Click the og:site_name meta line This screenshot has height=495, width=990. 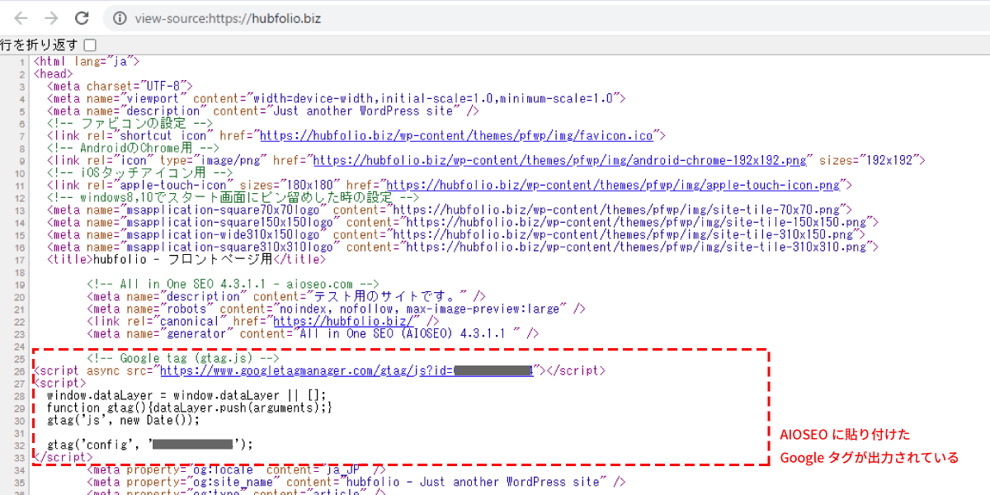356,482
